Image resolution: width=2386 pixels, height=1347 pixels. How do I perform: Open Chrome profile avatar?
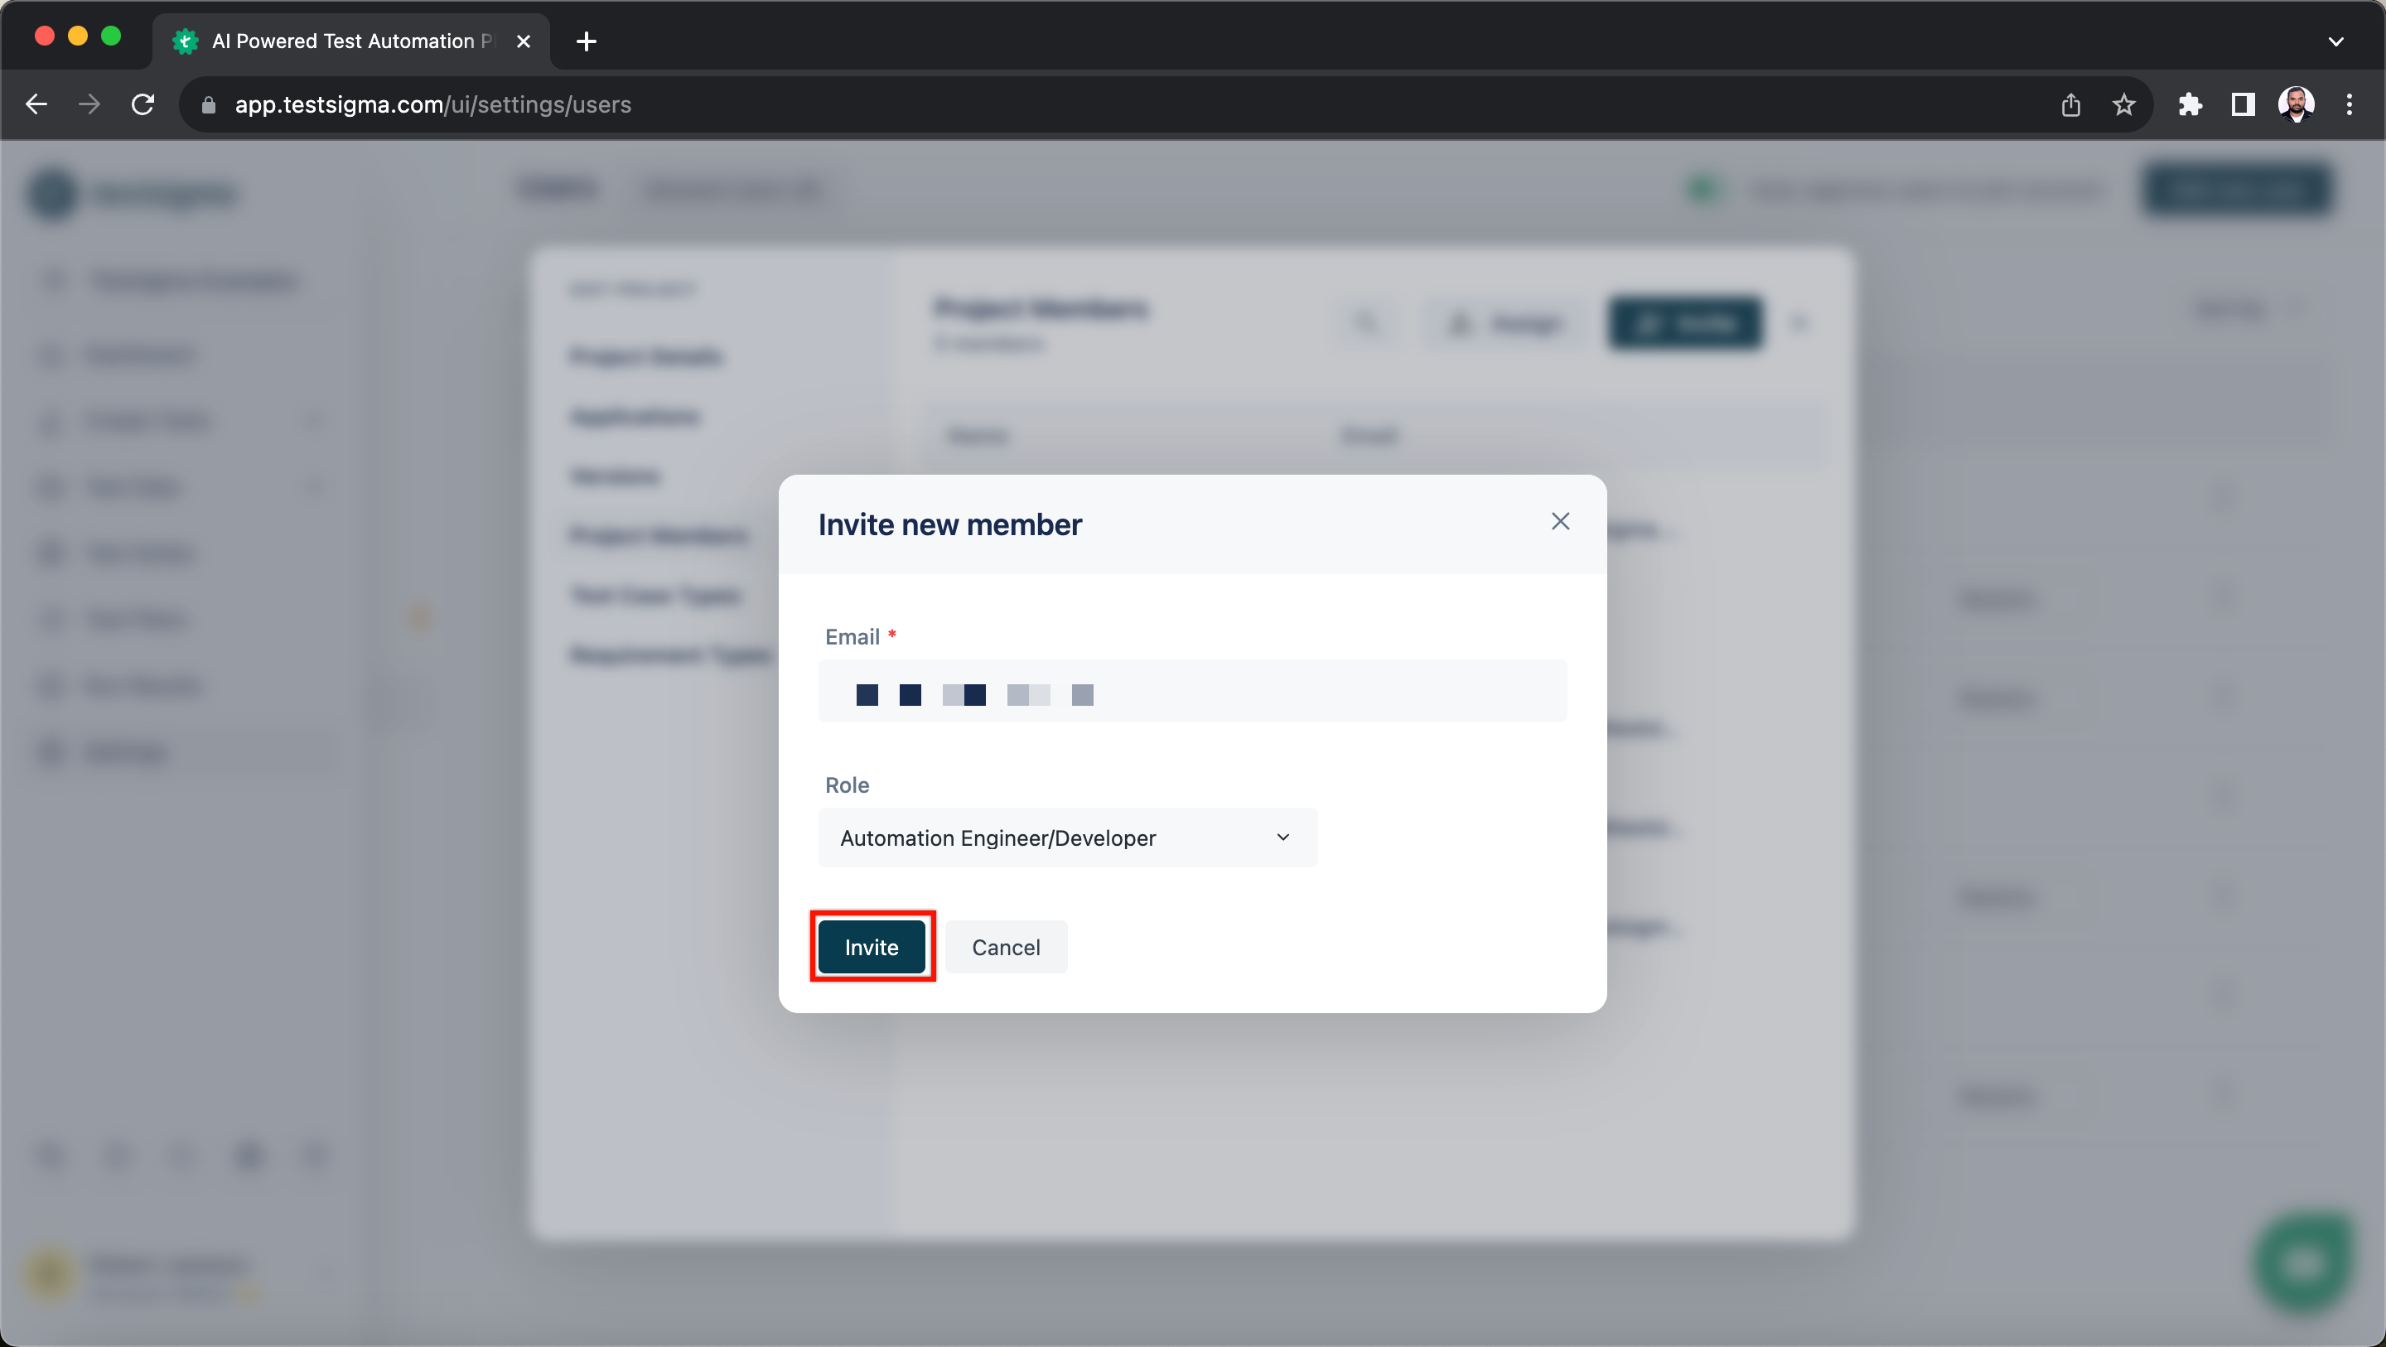[x=2297, y=104]
